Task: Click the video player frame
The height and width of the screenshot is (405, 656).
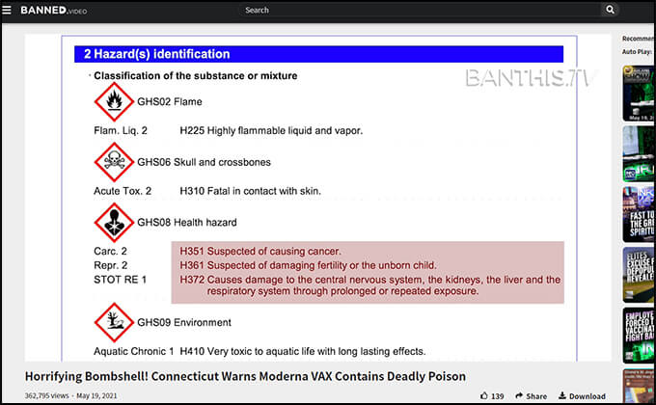Action: (318, 198)
